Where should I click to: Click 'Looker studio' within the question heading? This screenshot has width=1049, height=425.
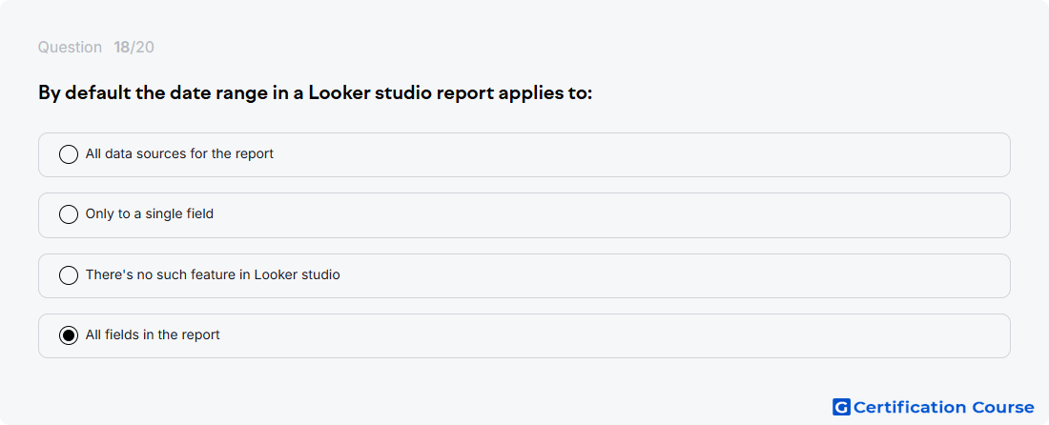point(369,92)
